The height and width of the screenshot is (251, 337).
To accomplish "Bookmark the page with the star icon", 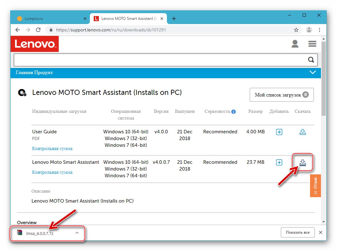I will coord(296,29).
